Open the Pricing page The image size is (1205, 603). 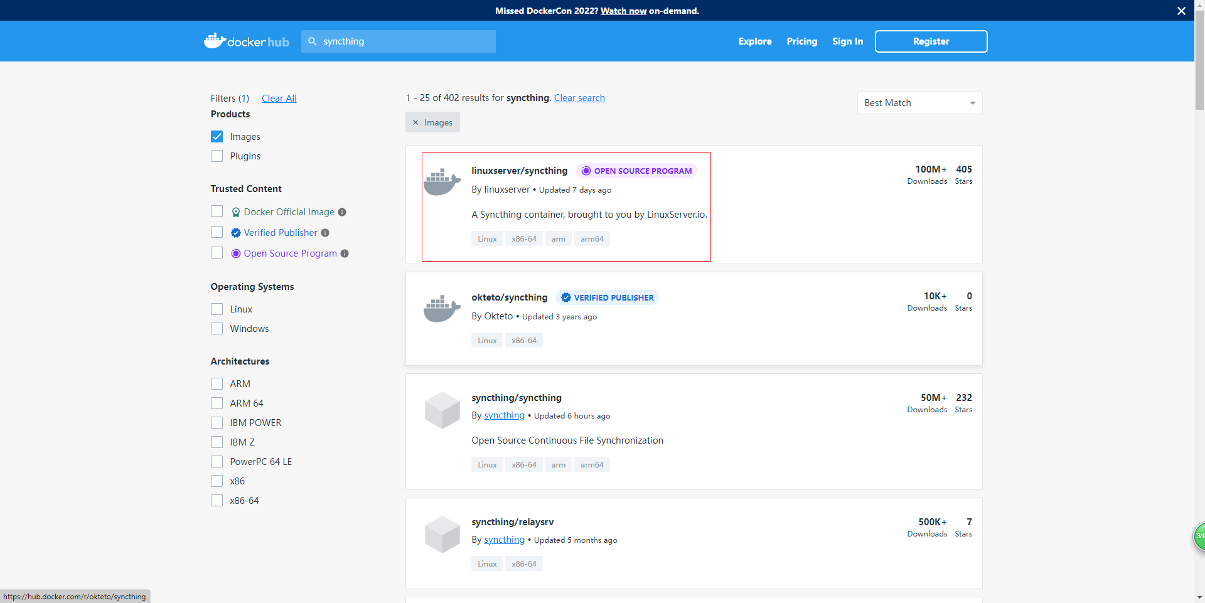[802, 41]
